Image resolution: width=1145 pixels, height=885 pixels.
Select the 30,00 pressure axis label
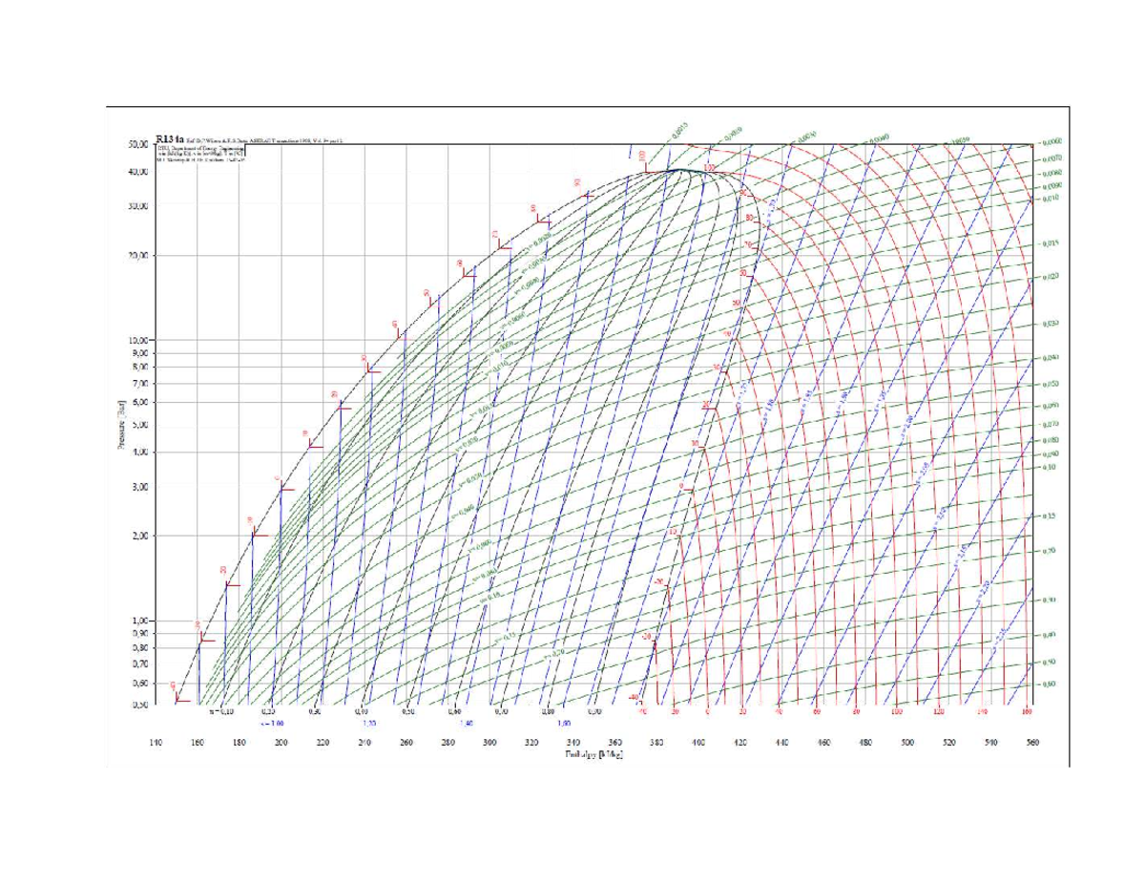coord(137,206)
